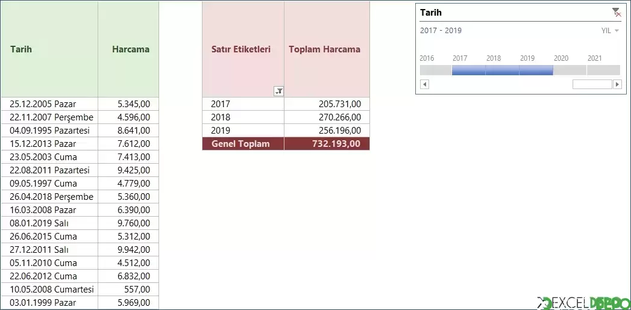Select the 15.12.2013 Pazar date cell
Image resolution: width=631 pixels, height=310 pixels.
pos(49,144)
